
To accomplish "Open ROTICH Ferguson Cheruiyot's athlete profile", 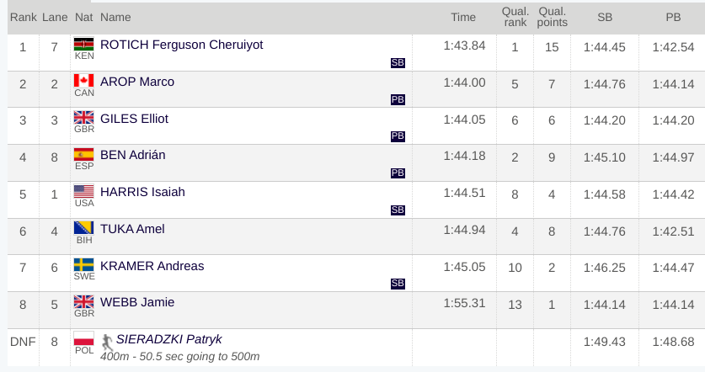I will tap(182, 45).
